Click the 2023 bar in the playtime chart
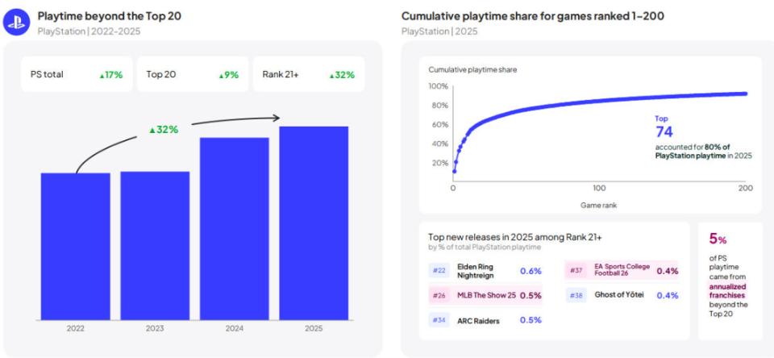This screenshot has width=774, height=358. click(155, 246)
